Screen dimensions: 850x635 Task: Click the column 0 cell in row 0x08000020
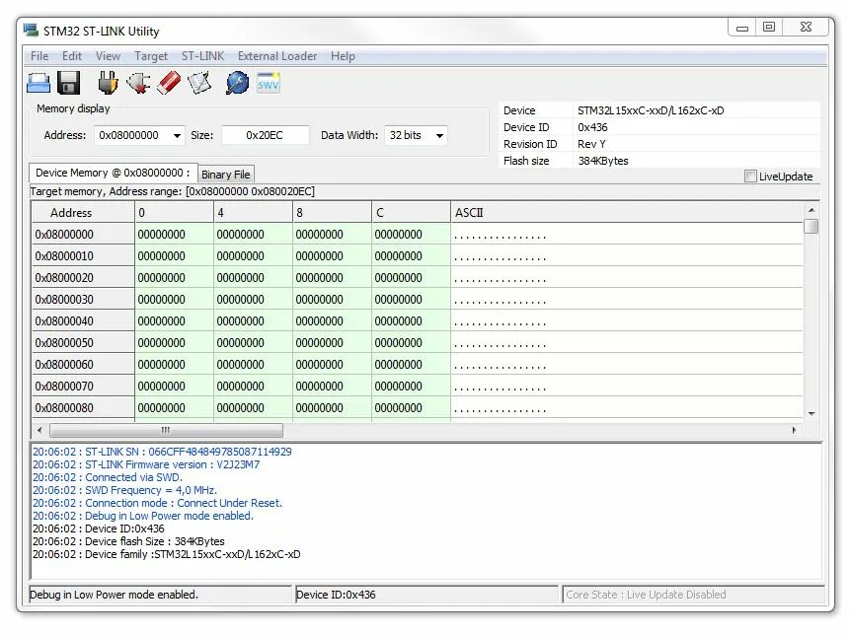174,278
